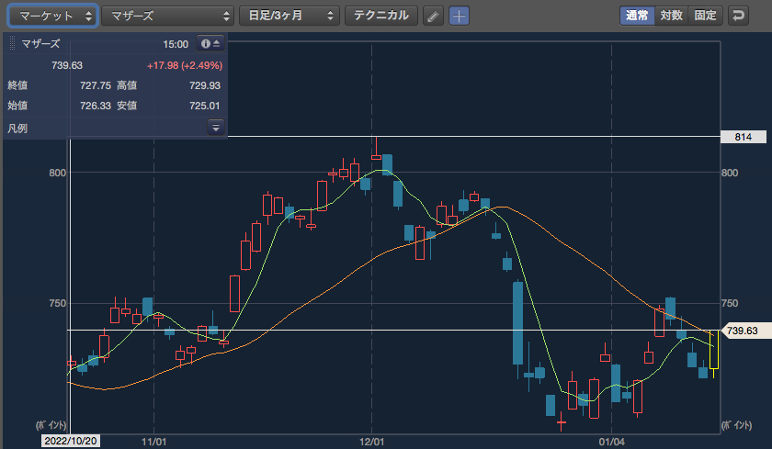Click the 終値 727.75 value
The width and height of the screenshot is (772, 449).
(96, 85)
